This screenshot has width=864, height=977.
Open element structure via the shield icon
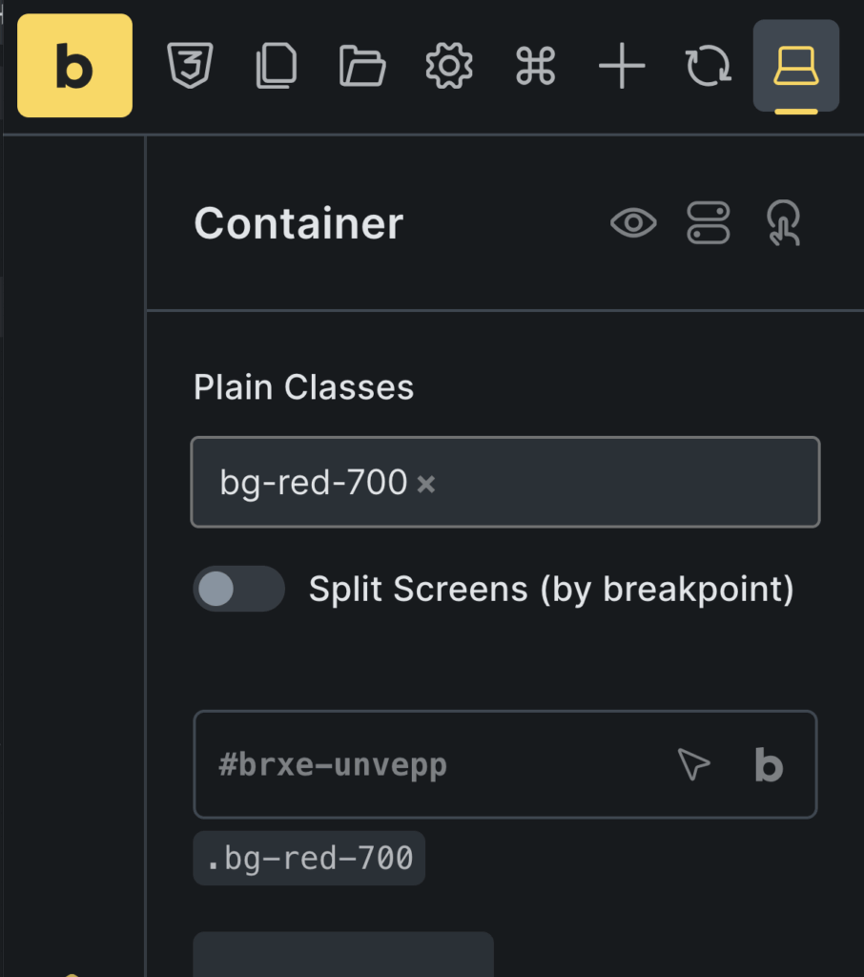[x=189, y=66]
